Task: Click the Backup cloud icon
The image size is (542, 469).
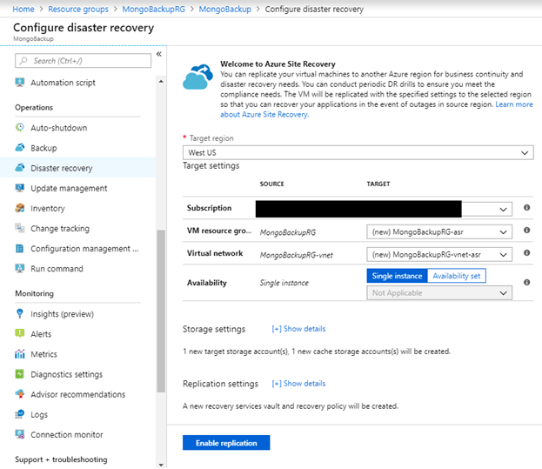Action: [x=20, y=148]
